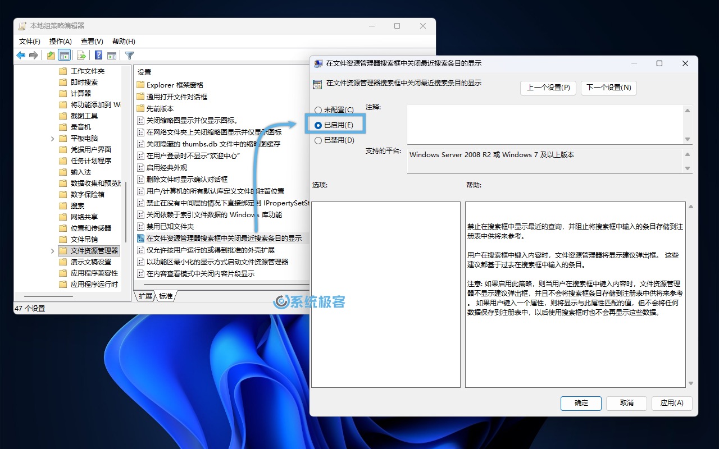The height and width of the screenshot is (449, 719).
Task: Select the 未配置 radio button
Action: (x=319, y=109)
